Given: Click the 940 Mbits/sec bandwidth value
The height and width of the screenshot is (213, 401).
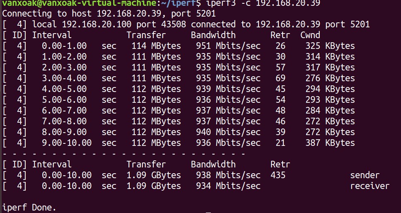Looking at the screenshot, I should (x=228, y=132).
